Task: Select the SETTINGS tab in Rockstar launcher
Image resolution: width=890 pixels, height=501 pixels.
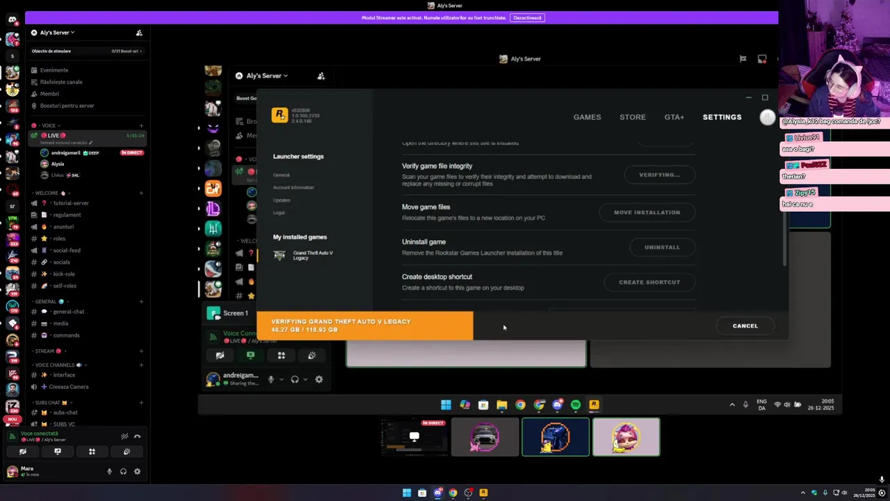Action: pos(722,117)
